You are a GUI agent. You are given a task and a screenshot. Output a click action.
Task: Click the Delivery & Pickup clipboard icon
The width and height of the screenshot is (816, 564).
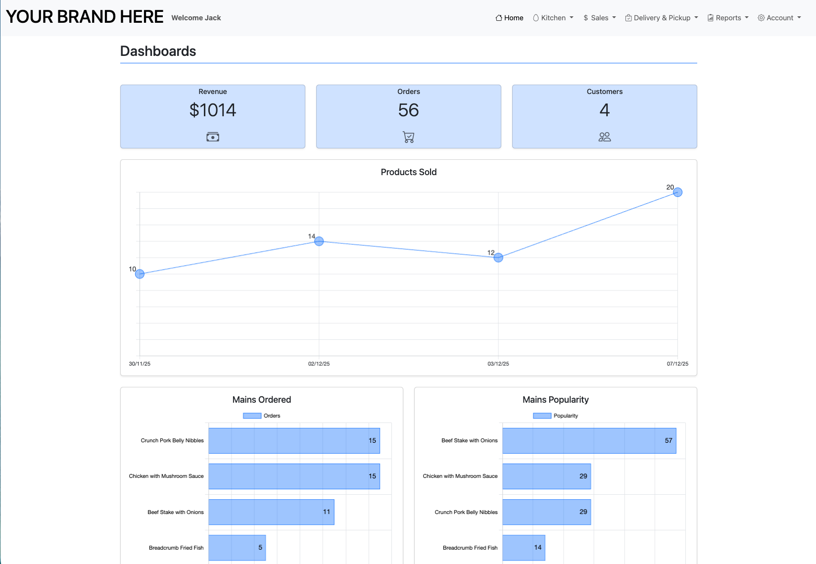point(627,17)
